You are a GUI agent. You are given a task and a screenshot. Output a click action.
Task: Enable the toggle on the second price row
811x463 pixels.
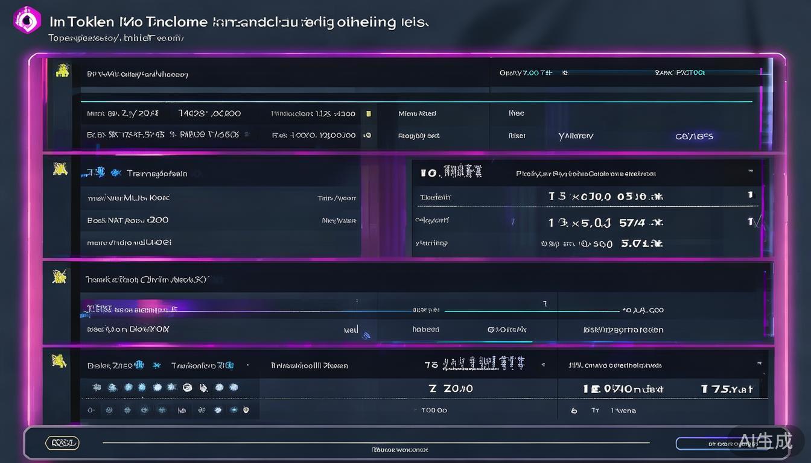point(750,222)
